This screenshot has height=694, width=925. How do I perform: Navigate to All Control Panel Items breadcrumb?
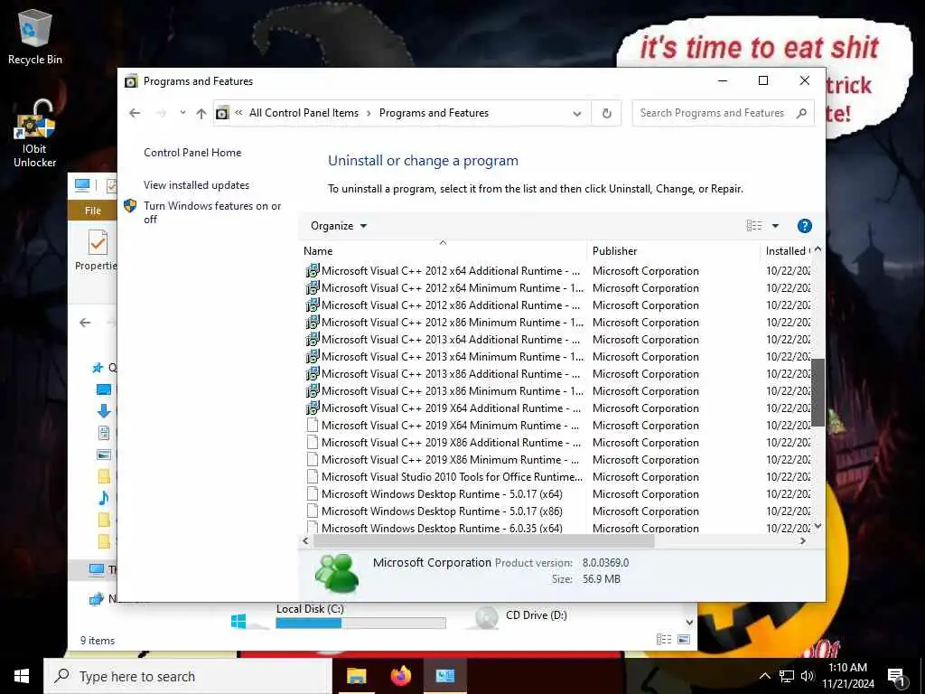tap(304, 113)
